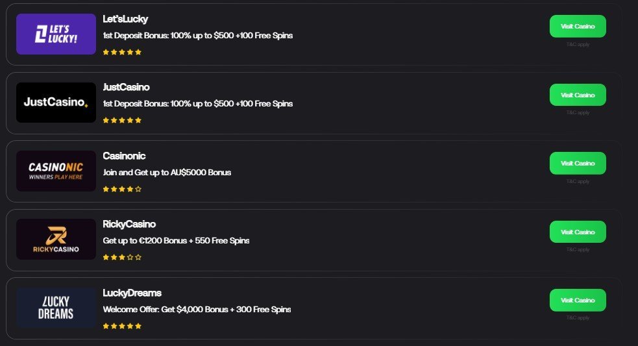Viewport: 638px width, 346px height.
Task: Click T&C apply below RickyCasino button
Action: coord(578,249)
